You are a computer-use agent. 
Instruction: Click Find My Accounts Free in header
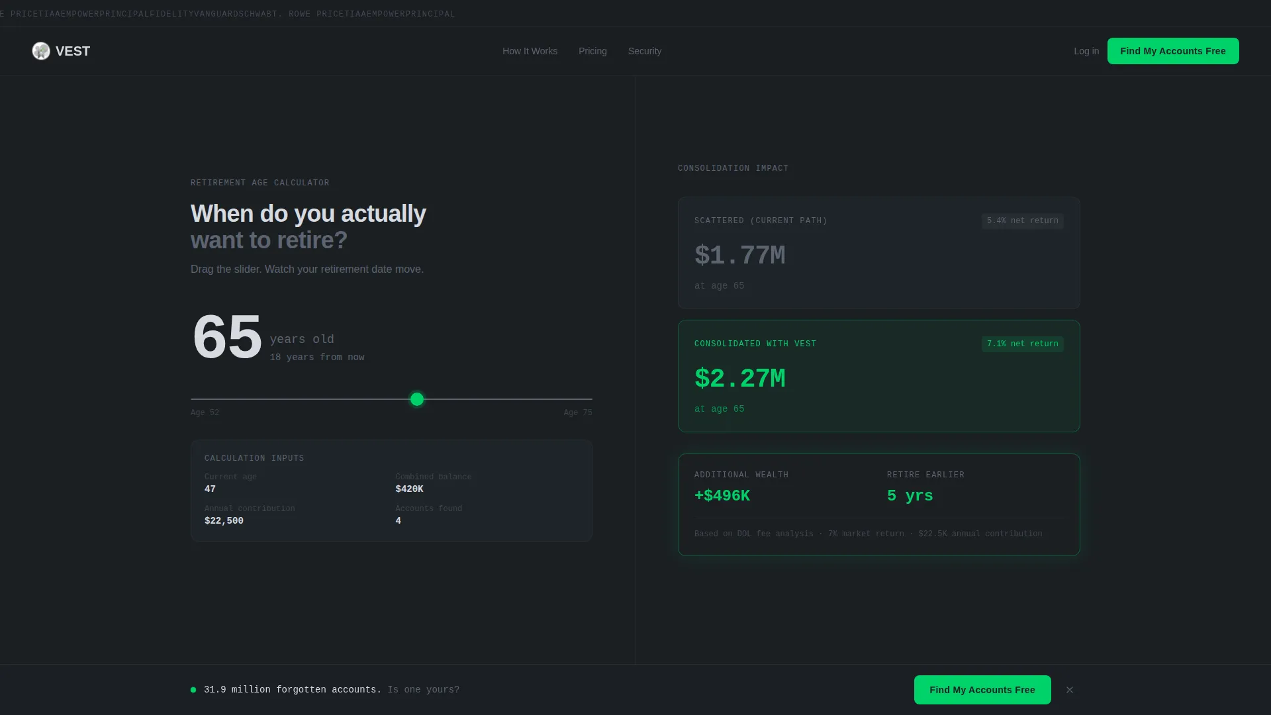[x=1173, y=51]
